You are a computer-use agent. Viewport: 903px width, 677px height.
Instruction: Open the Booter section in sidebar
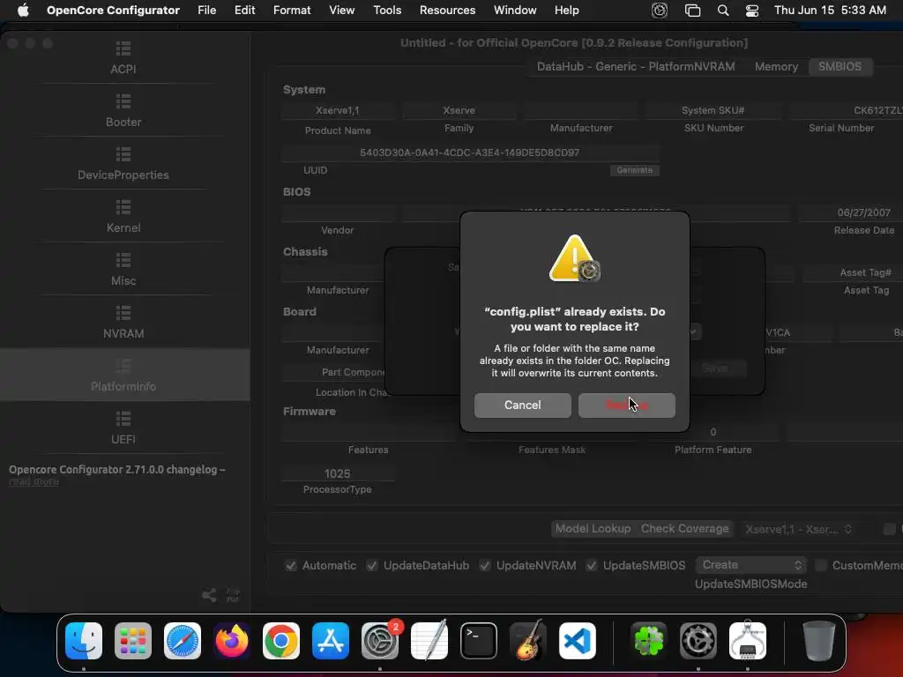point(123,111)
